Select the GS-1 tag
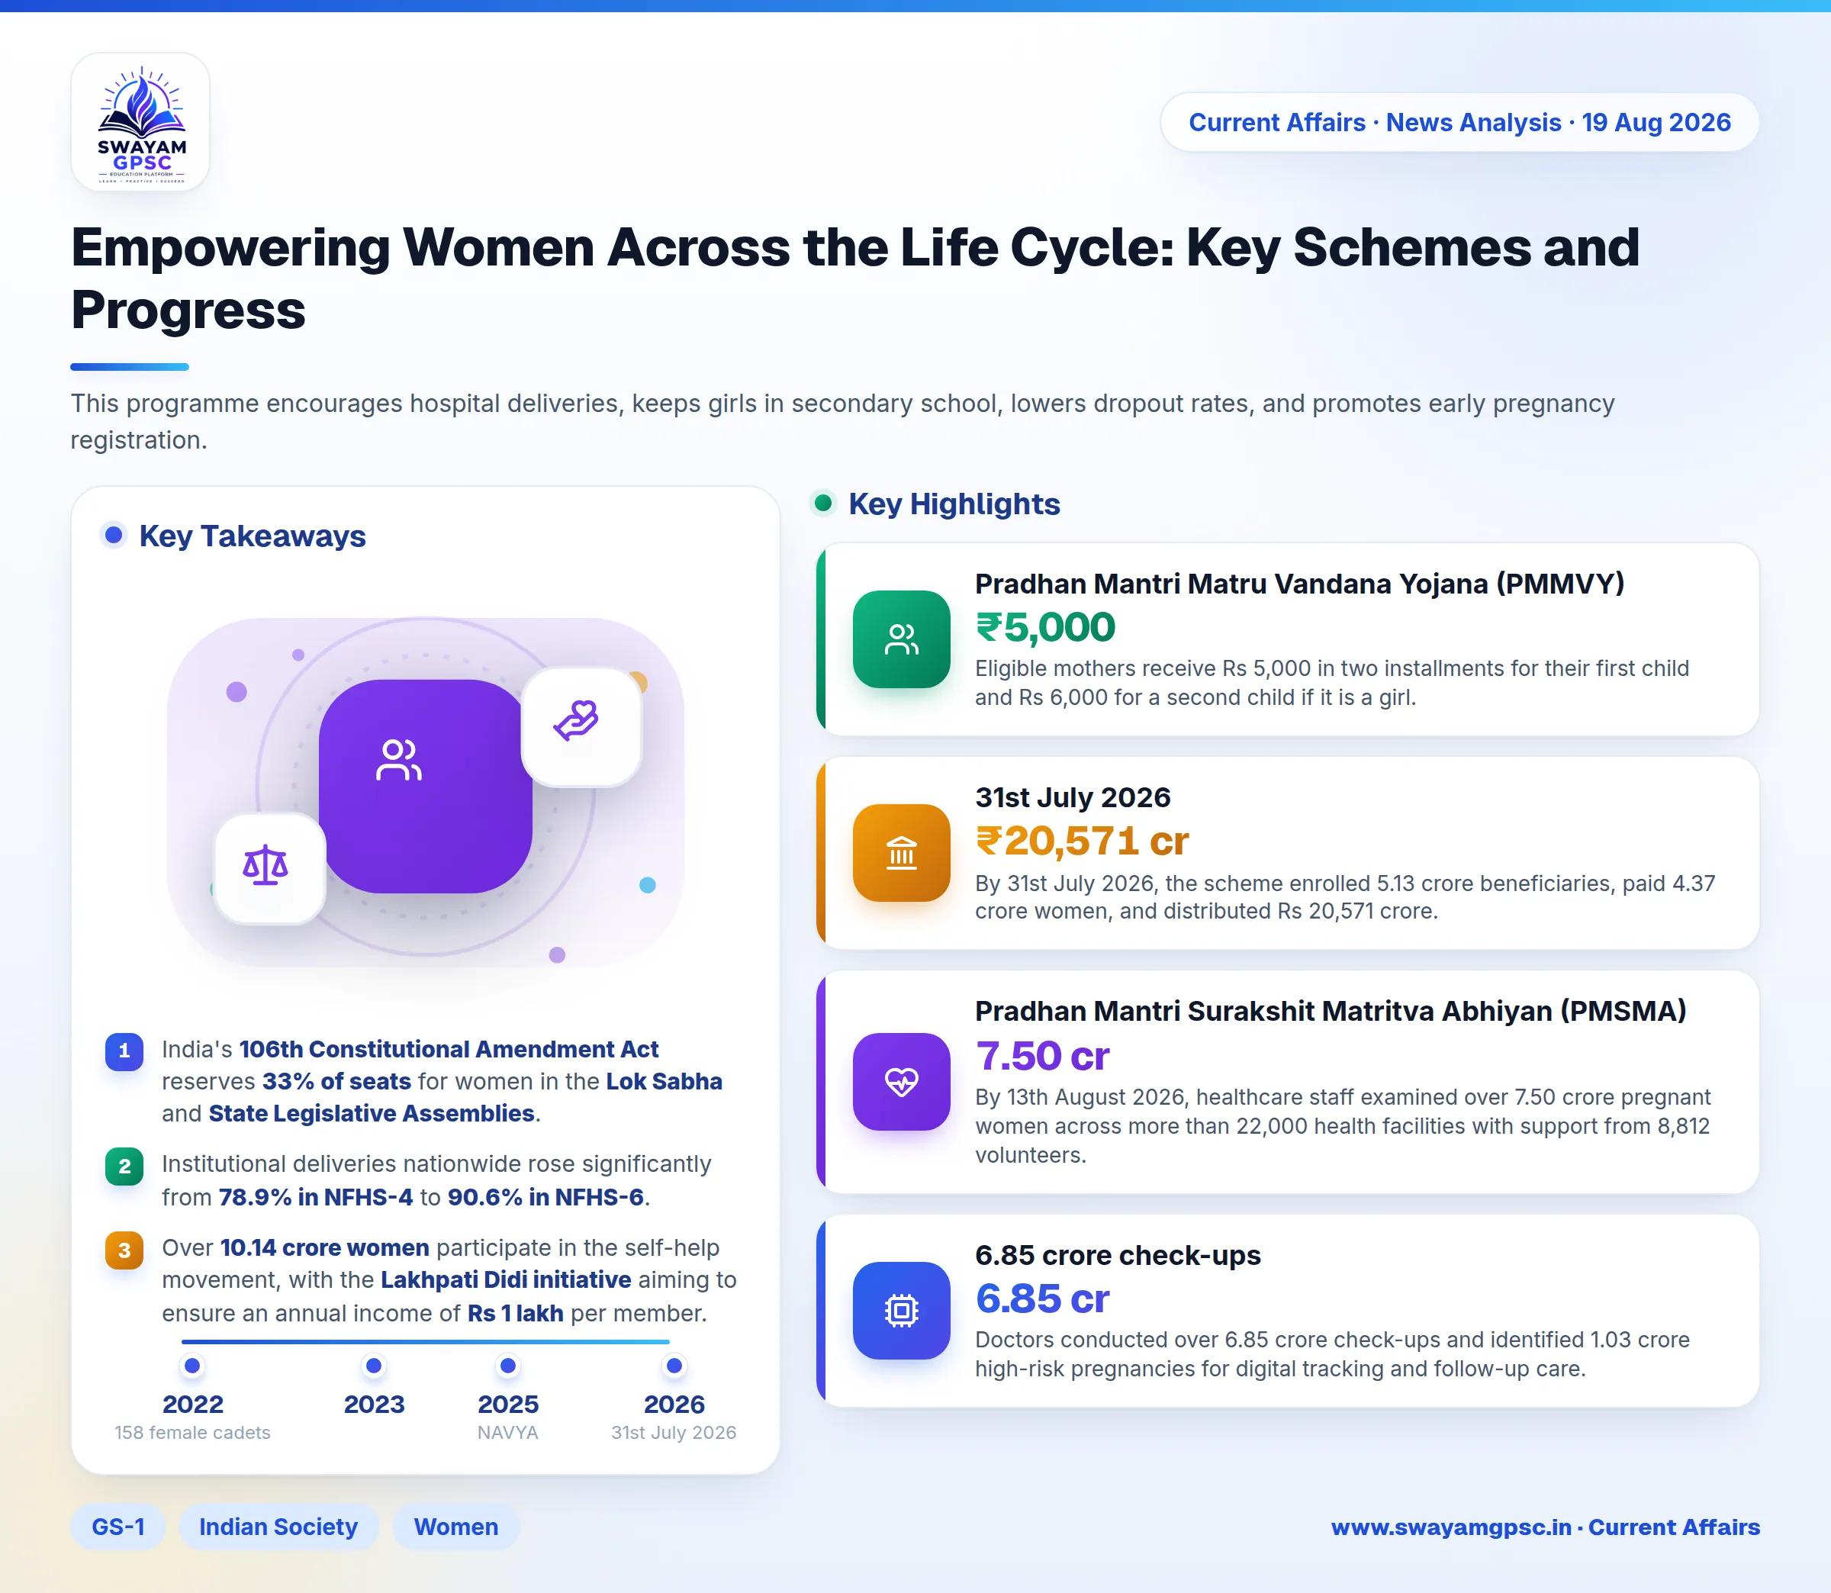The width and height of the screenshot is (1831, 1593). 118,1527
